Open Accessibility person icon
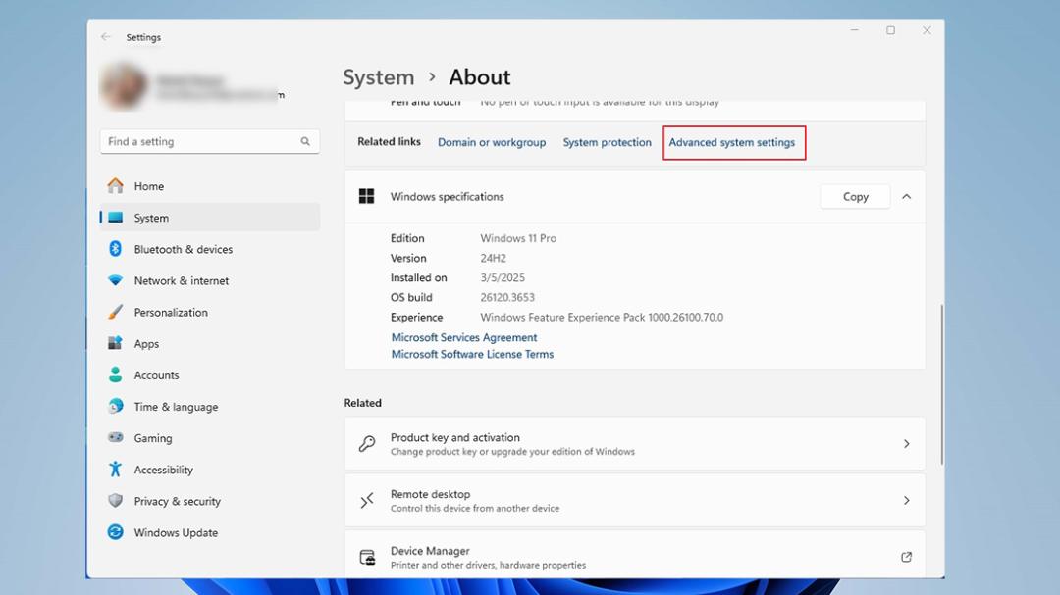 115,469
